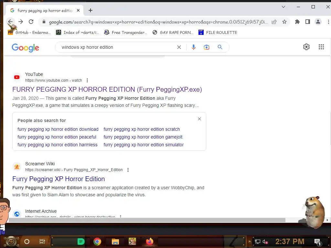The width and height of the screenshot is (331, 248).
Task: Open the YouTube video result title
Action: pyautogui.click(x=107, y=89)
